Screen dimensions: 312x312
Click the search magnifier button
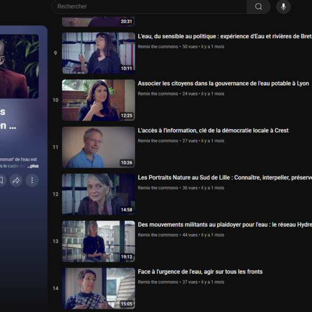(259, 6)
